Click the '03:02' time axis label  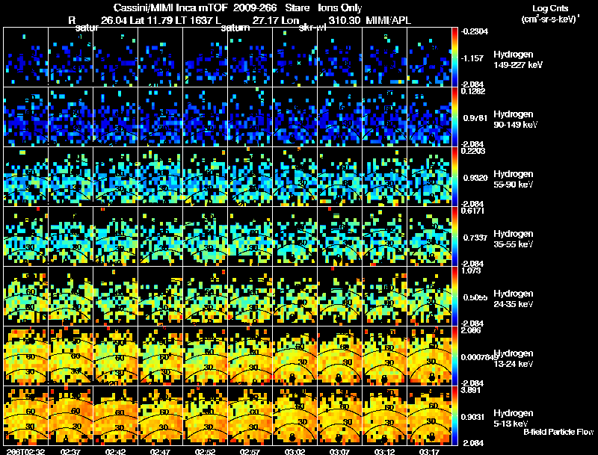[295, 451]
